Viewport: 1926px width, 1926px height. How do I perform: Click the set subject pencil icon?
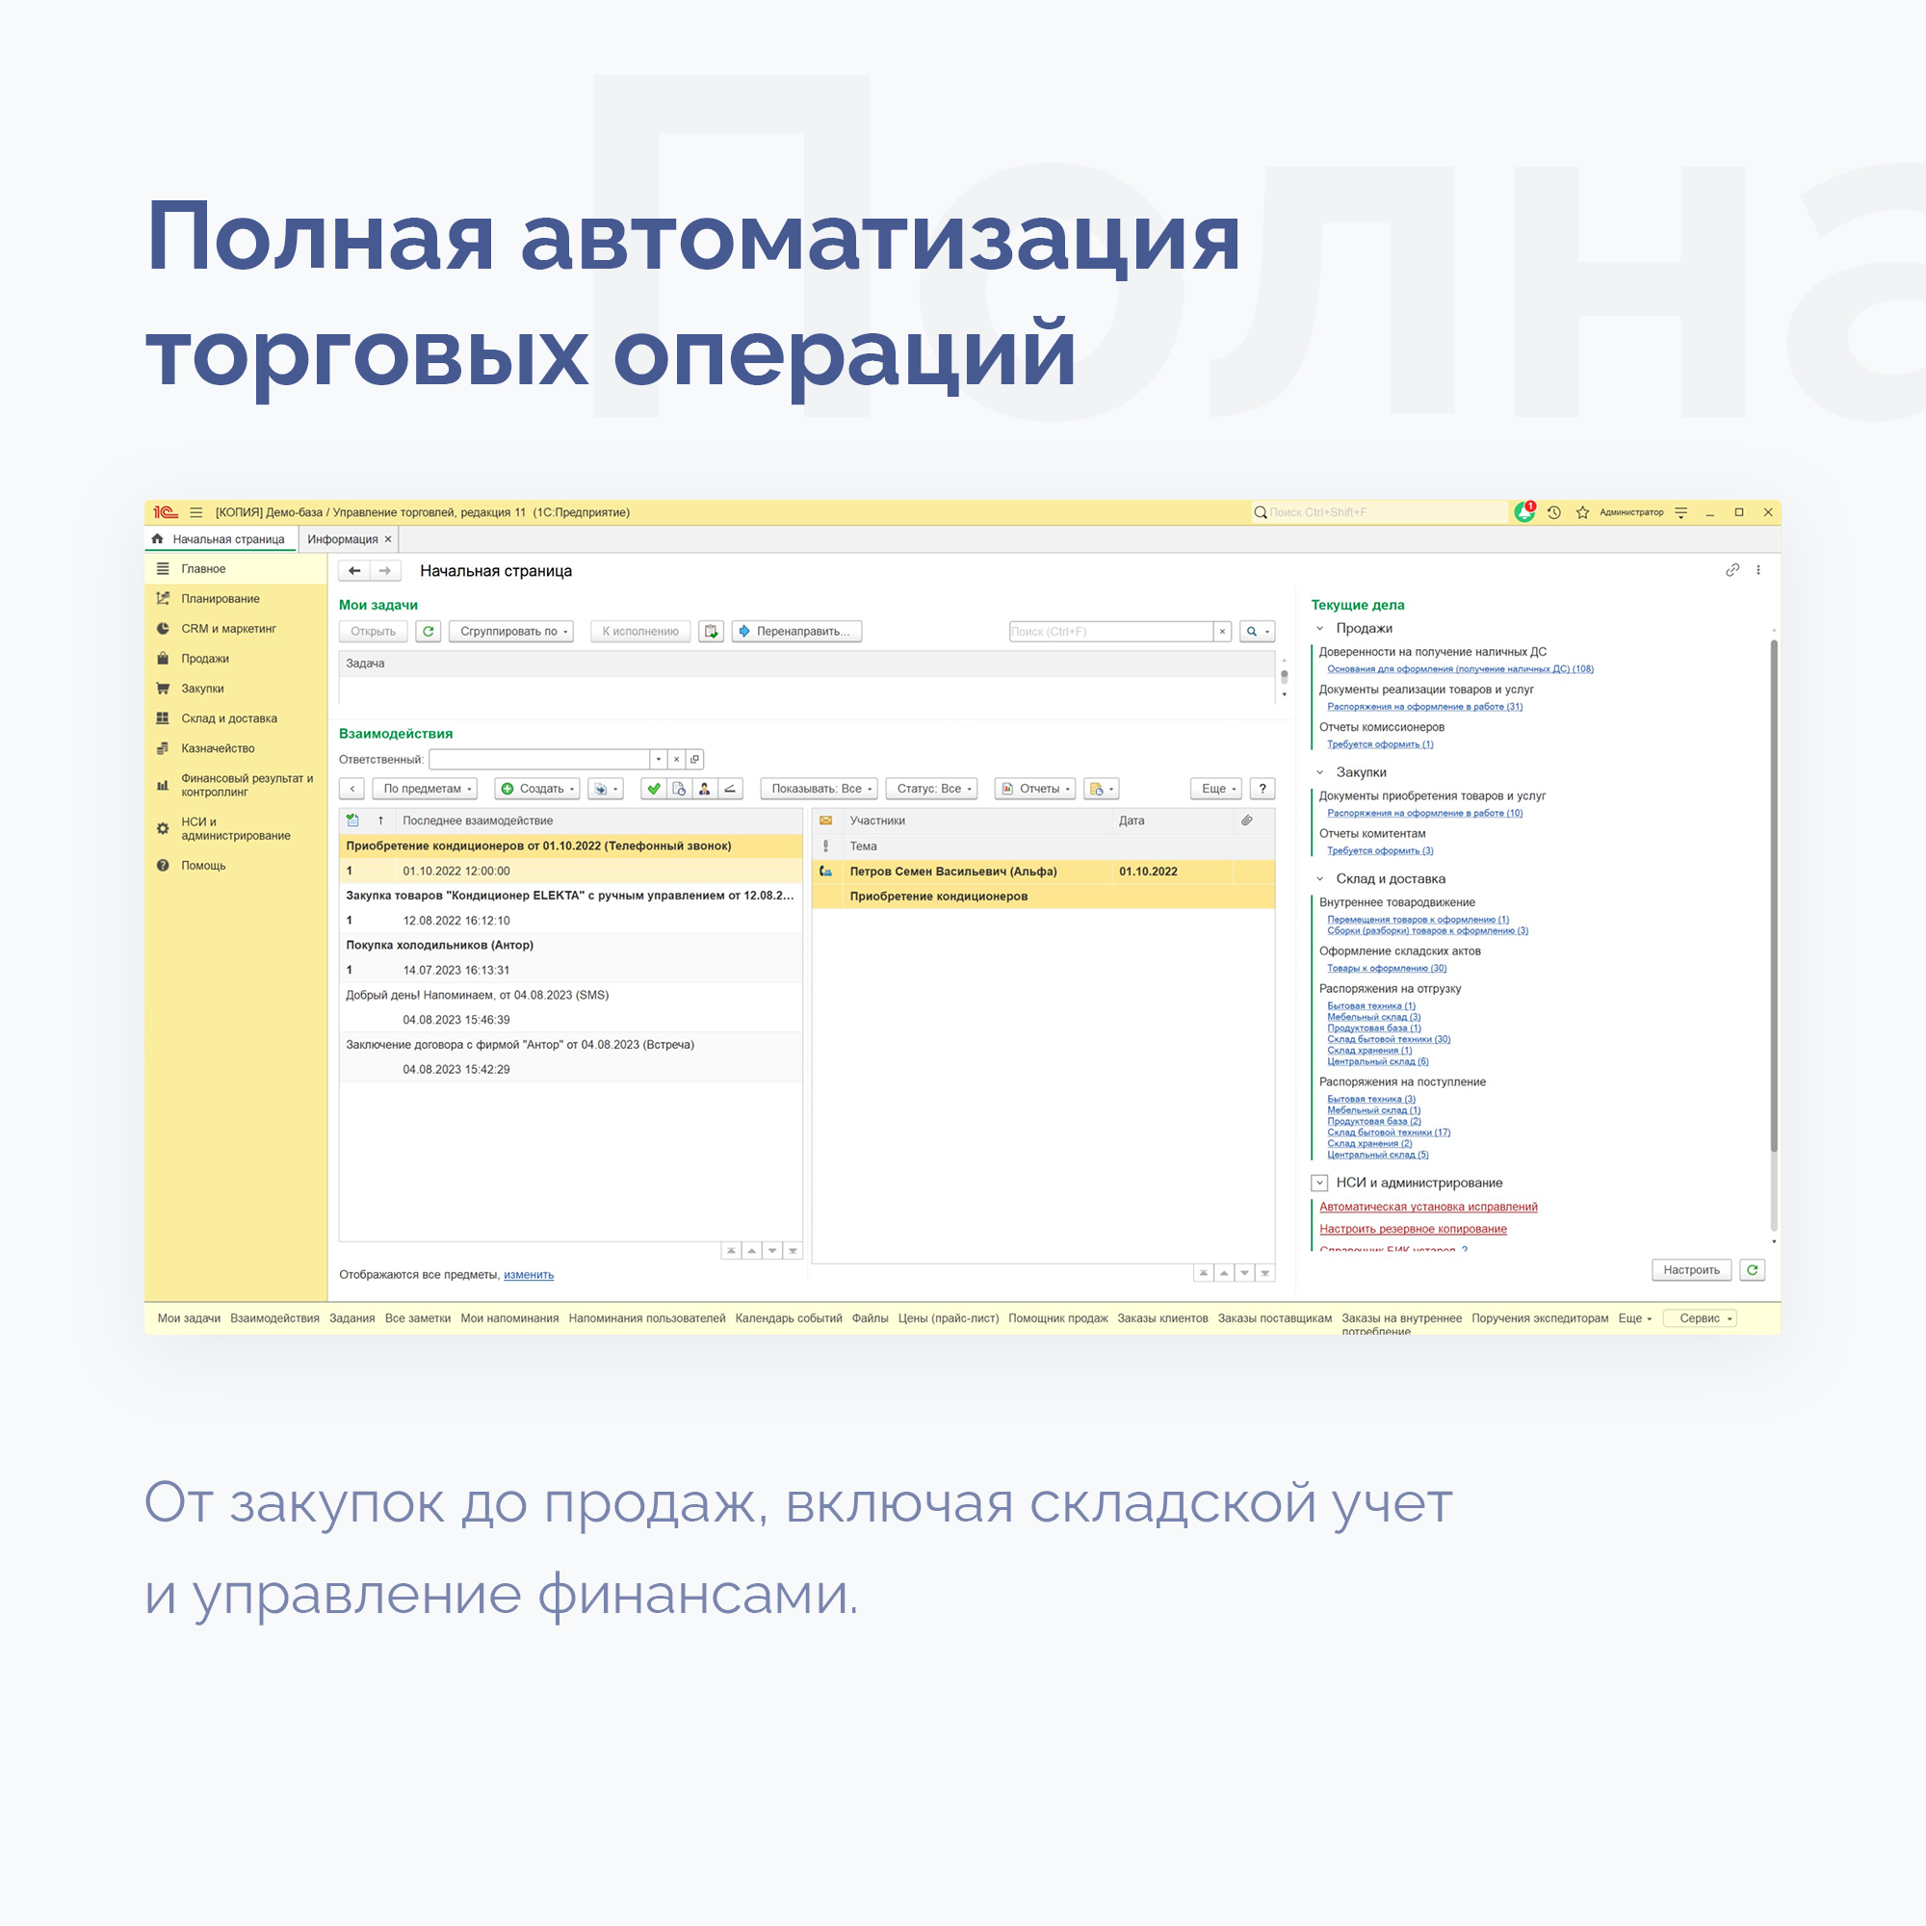point(731,789)
